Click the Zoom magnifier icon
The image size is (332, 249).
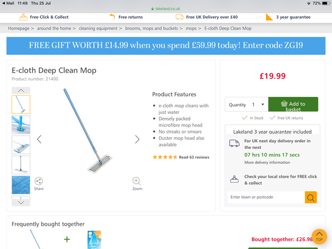click(x=137, y=181)
